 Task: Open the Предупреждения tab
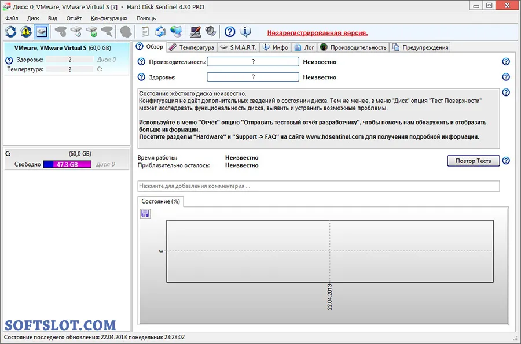[x=420, y=47]
